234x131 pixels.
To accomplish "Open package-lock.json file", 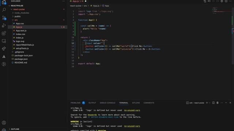I will [x=23, y=56].
